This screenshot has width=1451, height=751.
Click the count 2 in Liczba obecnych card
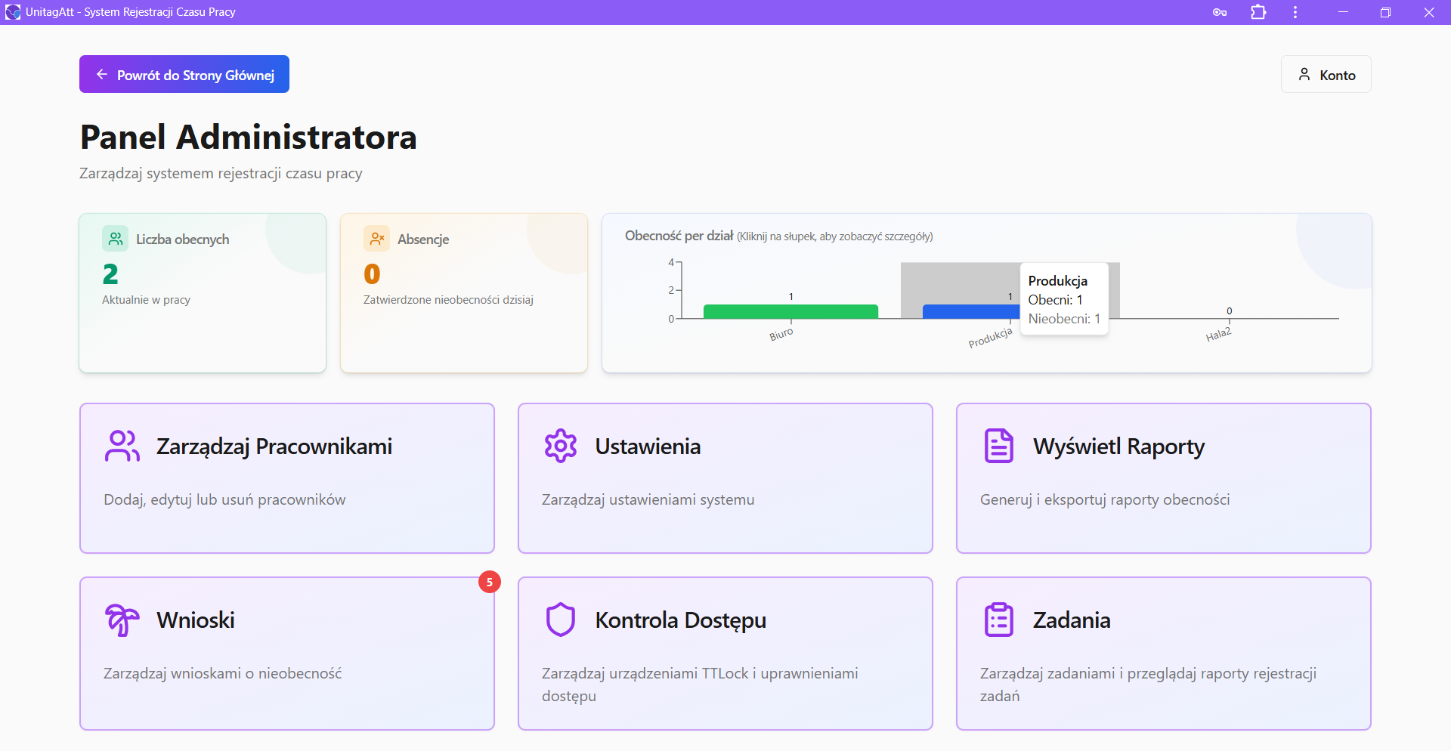tap(110, 274)
